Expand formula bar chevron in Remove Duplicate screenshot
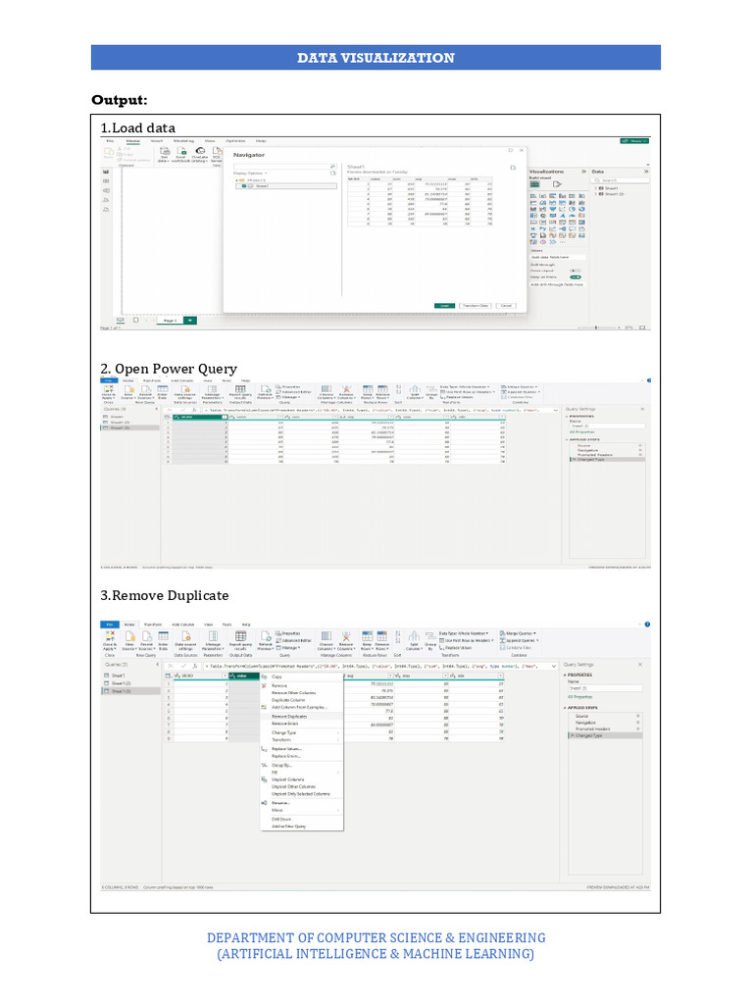 tap(554, 666)
